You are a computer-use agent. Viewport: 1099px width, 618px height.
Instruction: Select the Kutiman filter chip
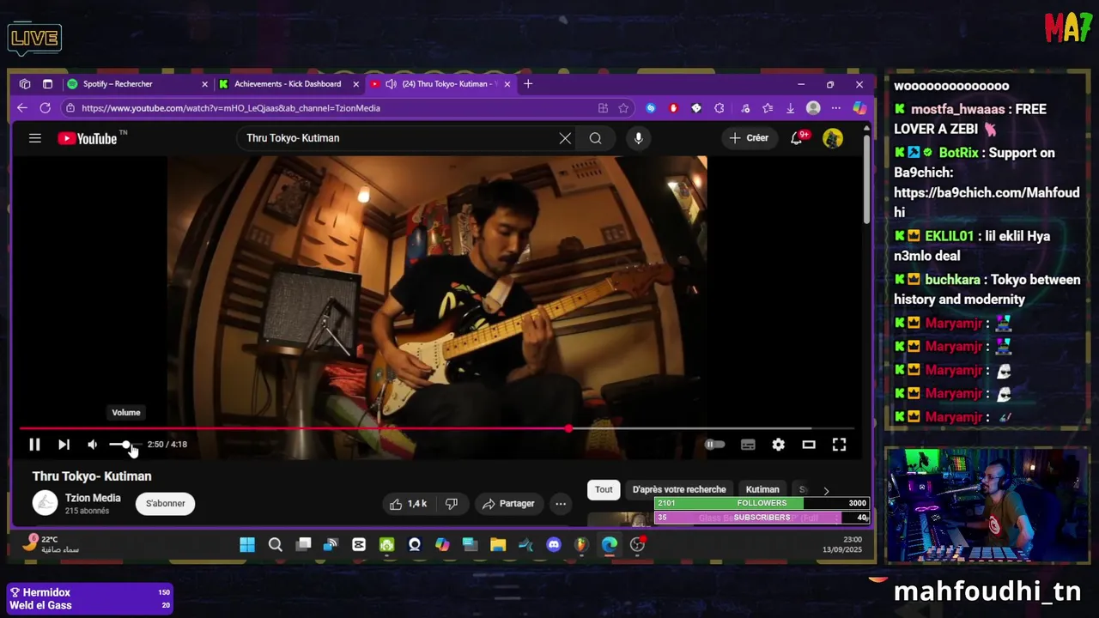click(x=762, y=489)
